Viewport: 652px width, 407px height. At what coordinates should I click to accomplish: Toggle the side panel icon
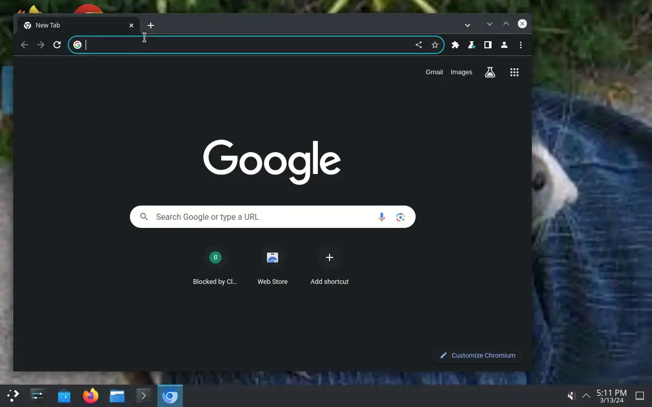(488, 45)
